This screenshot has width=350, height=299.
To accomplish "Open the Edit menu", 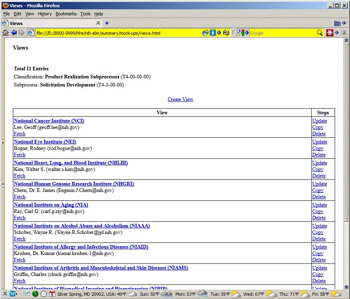I will [x=17, y=14].
